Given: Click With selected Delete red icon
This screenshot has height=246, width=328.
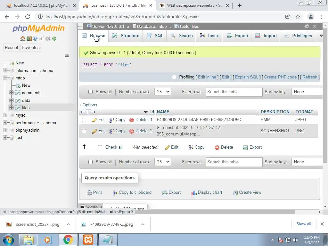Looking at the screenshot, I should [217, 147].
